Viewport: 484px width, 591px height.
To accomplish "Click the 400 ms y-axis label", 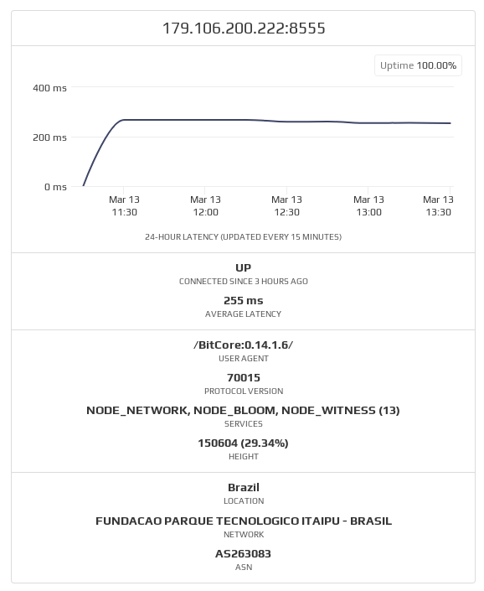I will coord(49,88).
